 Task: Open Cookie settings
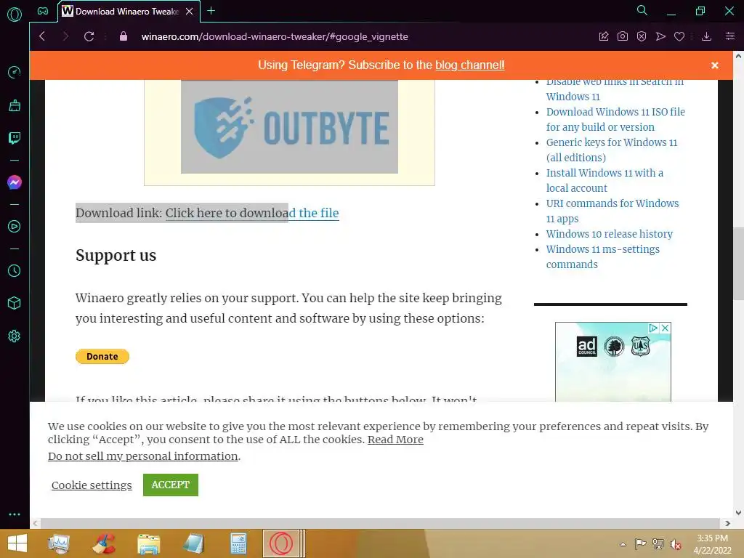pyautogui.click(x=92, y=485)
